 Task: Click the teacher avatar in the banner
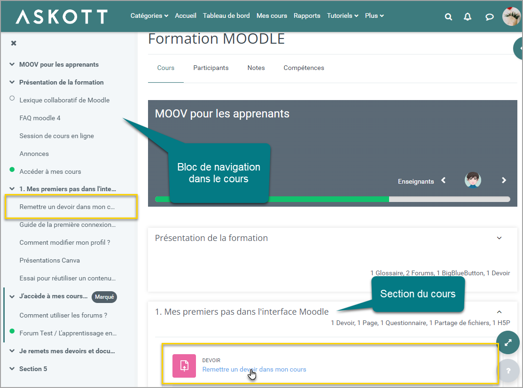tap(473, 180)
